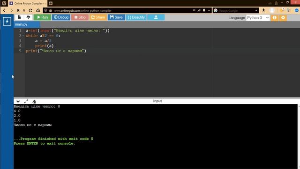300x169 pixels.
Task: Bookmark this page
Action: (204, 10)
